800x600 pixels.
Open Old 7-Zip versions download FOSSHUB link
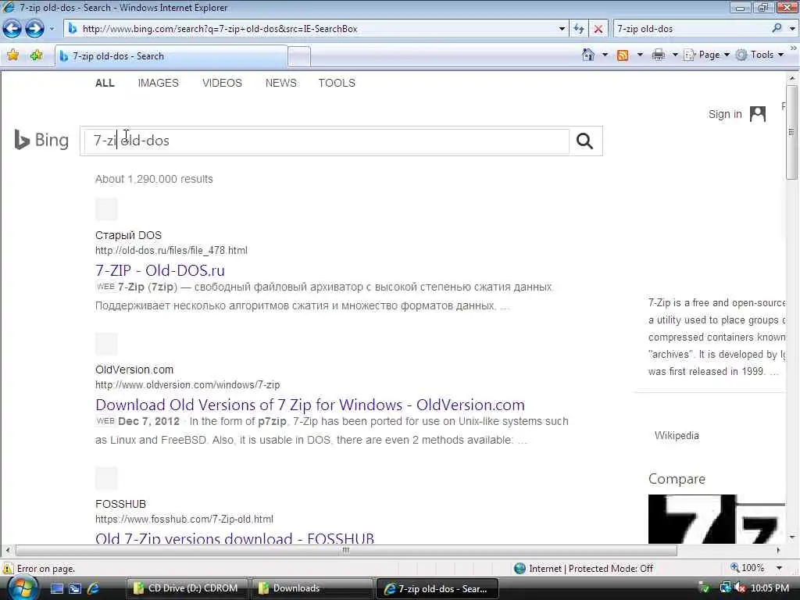234,537
